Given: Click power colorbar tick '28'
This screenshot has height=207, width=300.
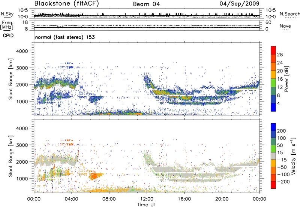Looking at the screenshot, I should tap(280, 55).
